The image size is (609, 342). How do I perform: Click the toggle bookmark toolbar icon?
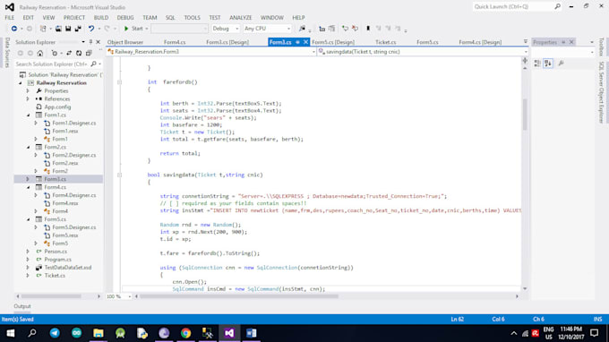click(368, 29)
